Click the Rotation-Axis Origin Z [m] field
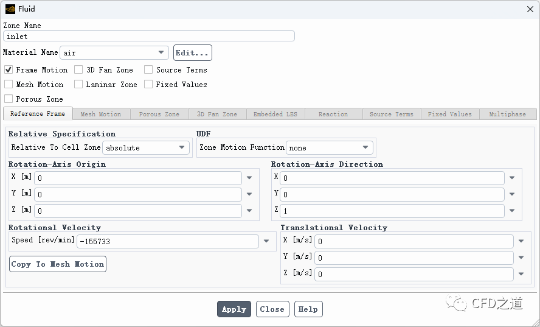540x327 pixels. 138,211
